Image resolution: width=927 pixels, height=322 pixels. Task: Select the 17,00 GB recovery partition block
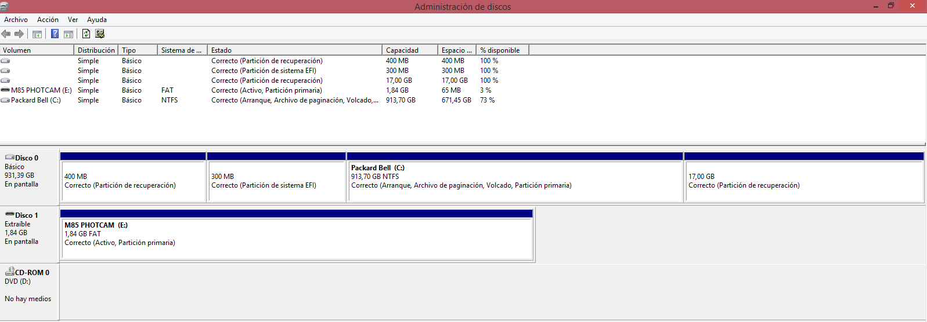804,177
